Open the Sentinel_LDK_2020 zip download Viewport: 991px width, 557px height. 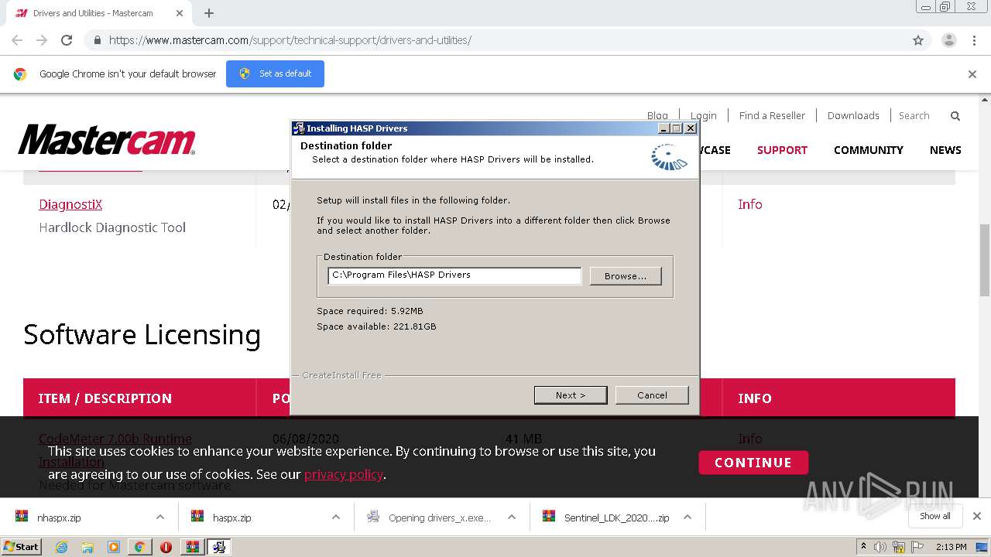[x=616, y=518]
